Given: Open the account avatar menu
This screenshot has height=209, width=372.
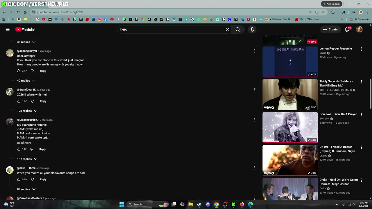Looking at the screenshot, I should tap(359, 29).
